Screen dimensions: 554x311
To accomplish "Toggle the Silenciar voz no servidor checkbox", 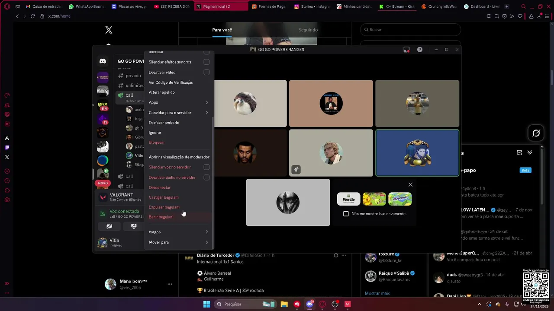I will [206, 167].
